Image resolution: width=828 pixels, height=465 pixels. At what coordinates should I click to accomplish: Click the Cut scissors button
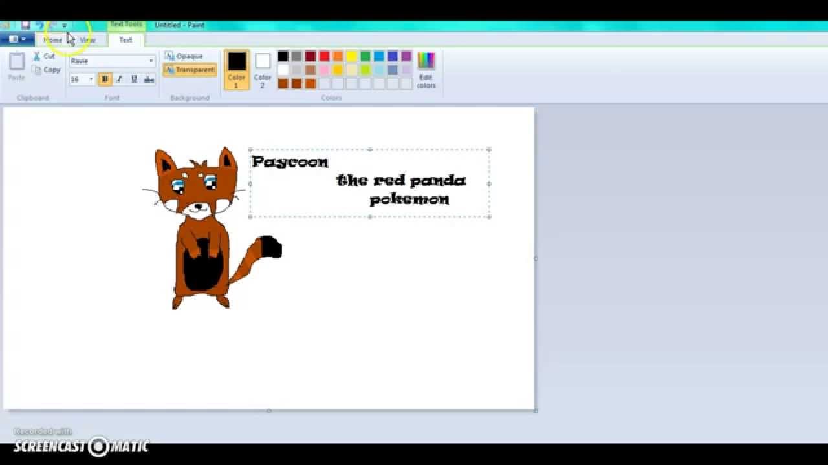[x=45, y=56]
